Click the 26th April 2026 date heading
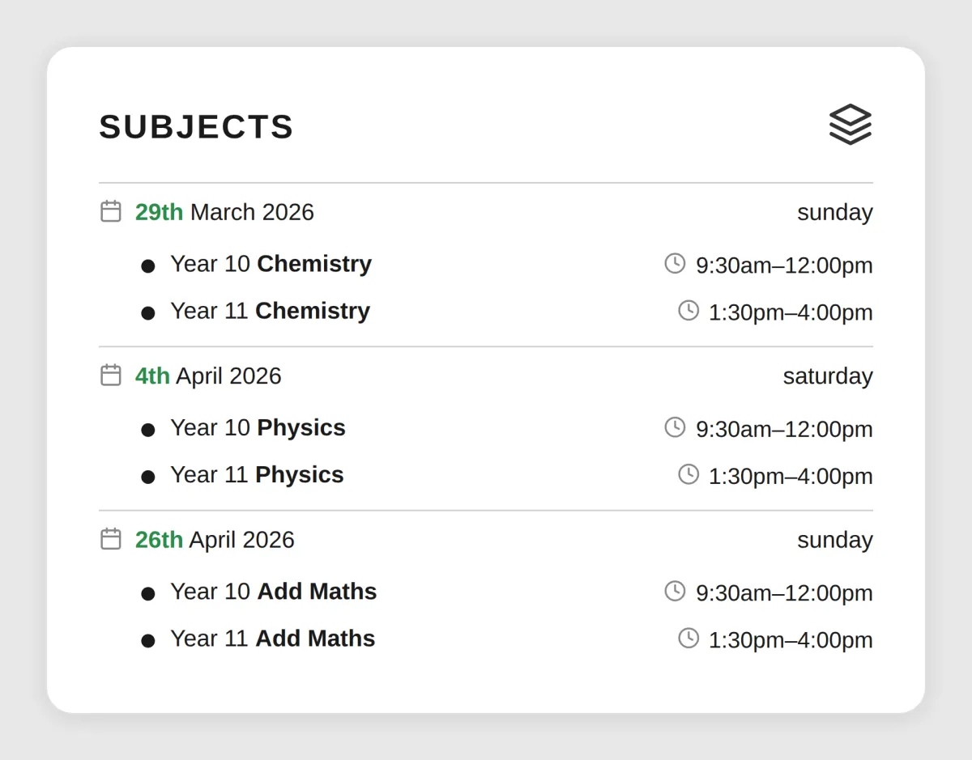The image size is (972, 760). click(x=215, y=540)
